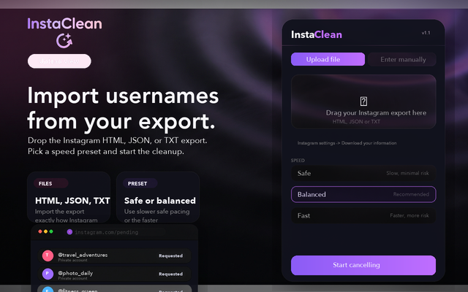The image size is (468, 292).
Task: Click the HTML, JSON, TXT card heading
Action: coord(72,201)
